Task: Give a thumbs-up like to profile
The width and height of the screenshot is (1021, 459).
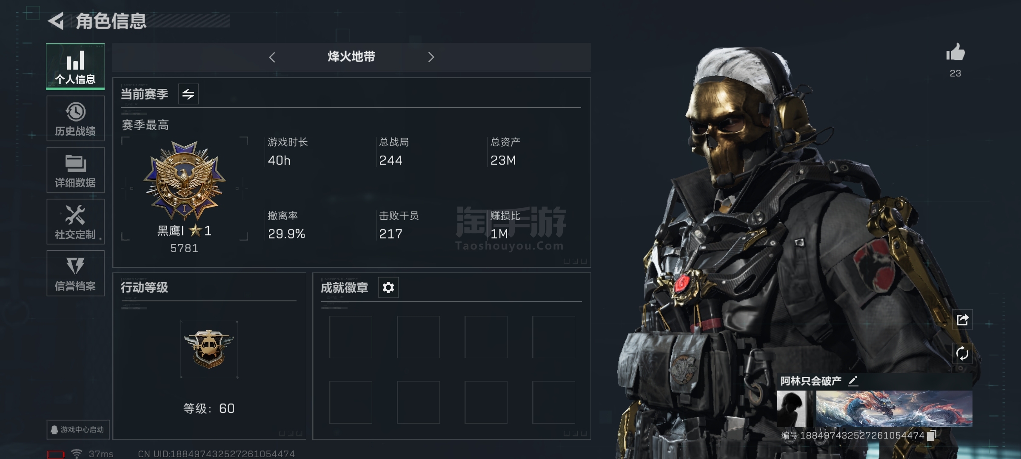Action: point(955,53)
